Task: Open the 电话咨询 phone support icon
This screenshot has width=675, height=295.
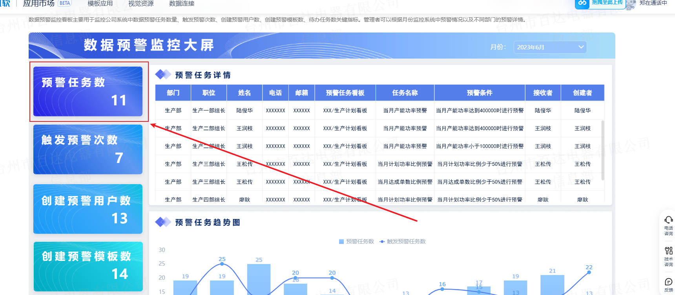Action: 668,226
